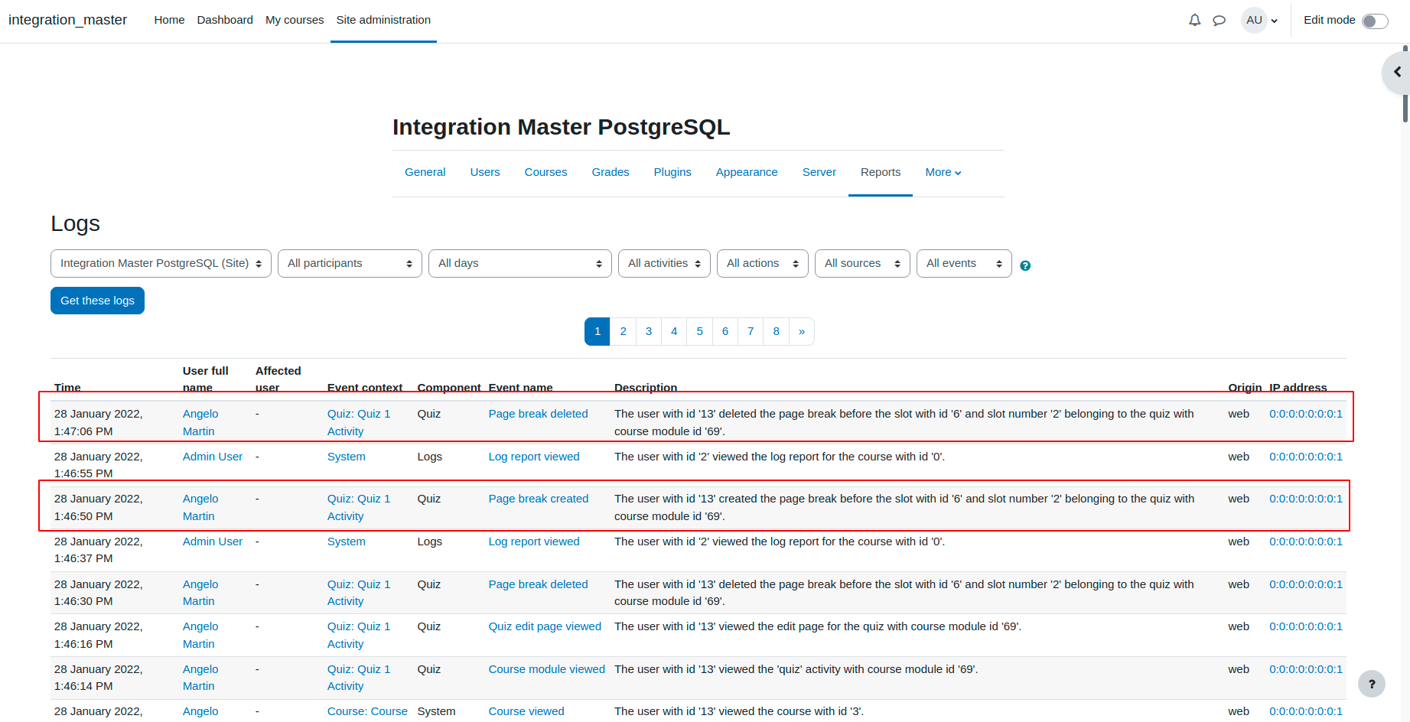
Task: Open the block drawer chevron tab
Action: coord(1397,72)
